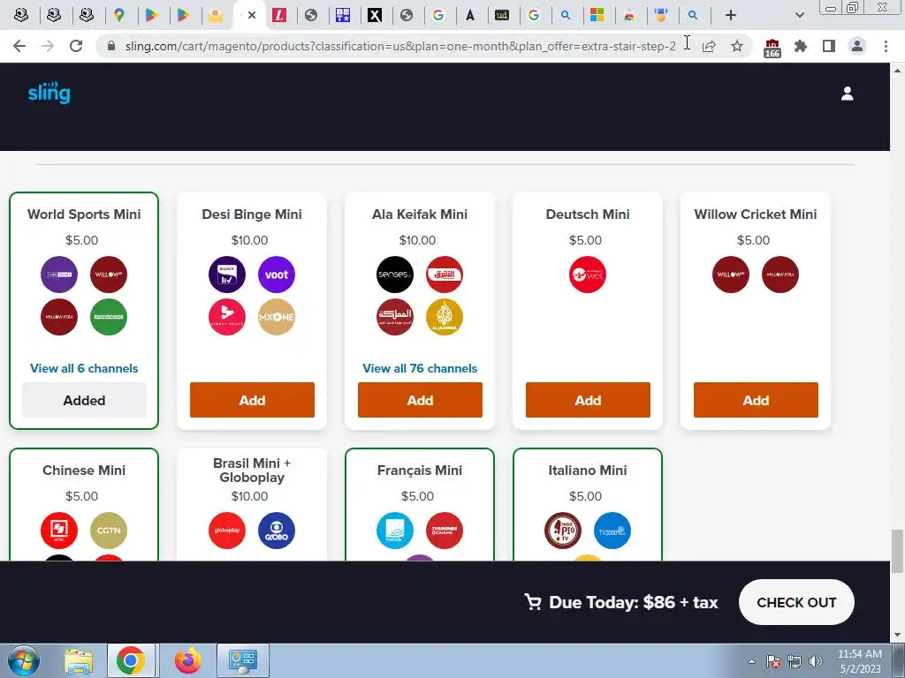Open the Chrome profile avatar menu

pos(857,46)
